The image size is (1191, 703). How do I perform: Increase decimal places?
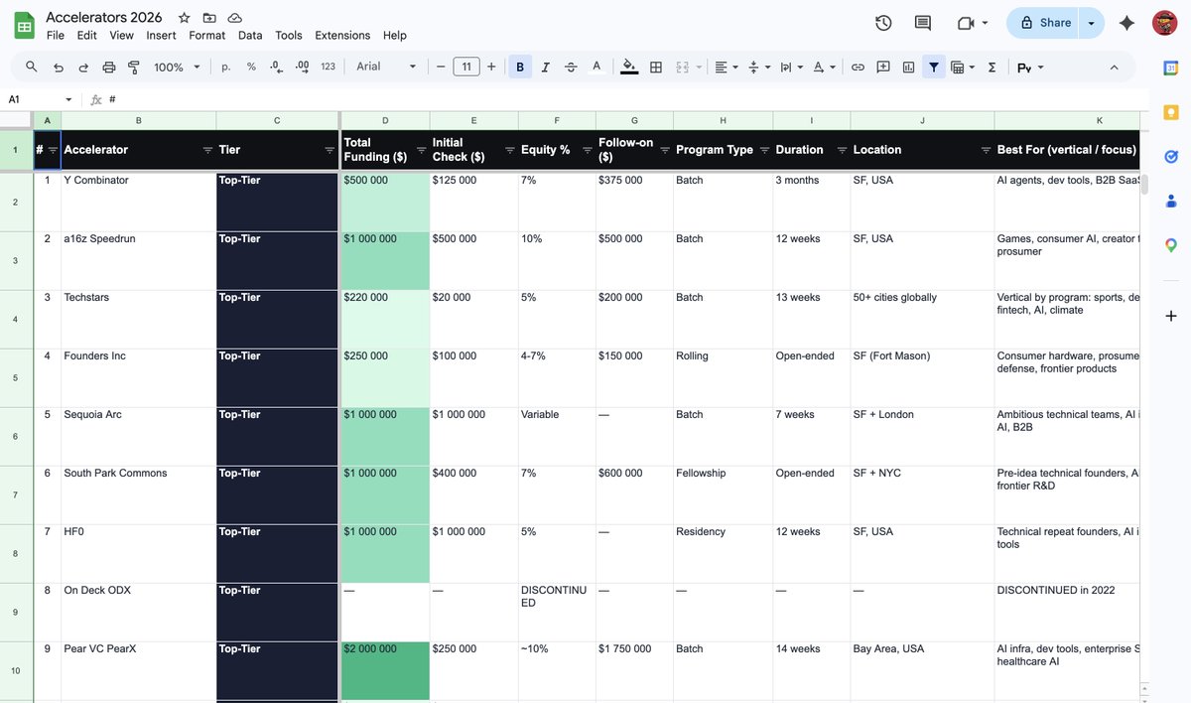click(x=302, y=67)
